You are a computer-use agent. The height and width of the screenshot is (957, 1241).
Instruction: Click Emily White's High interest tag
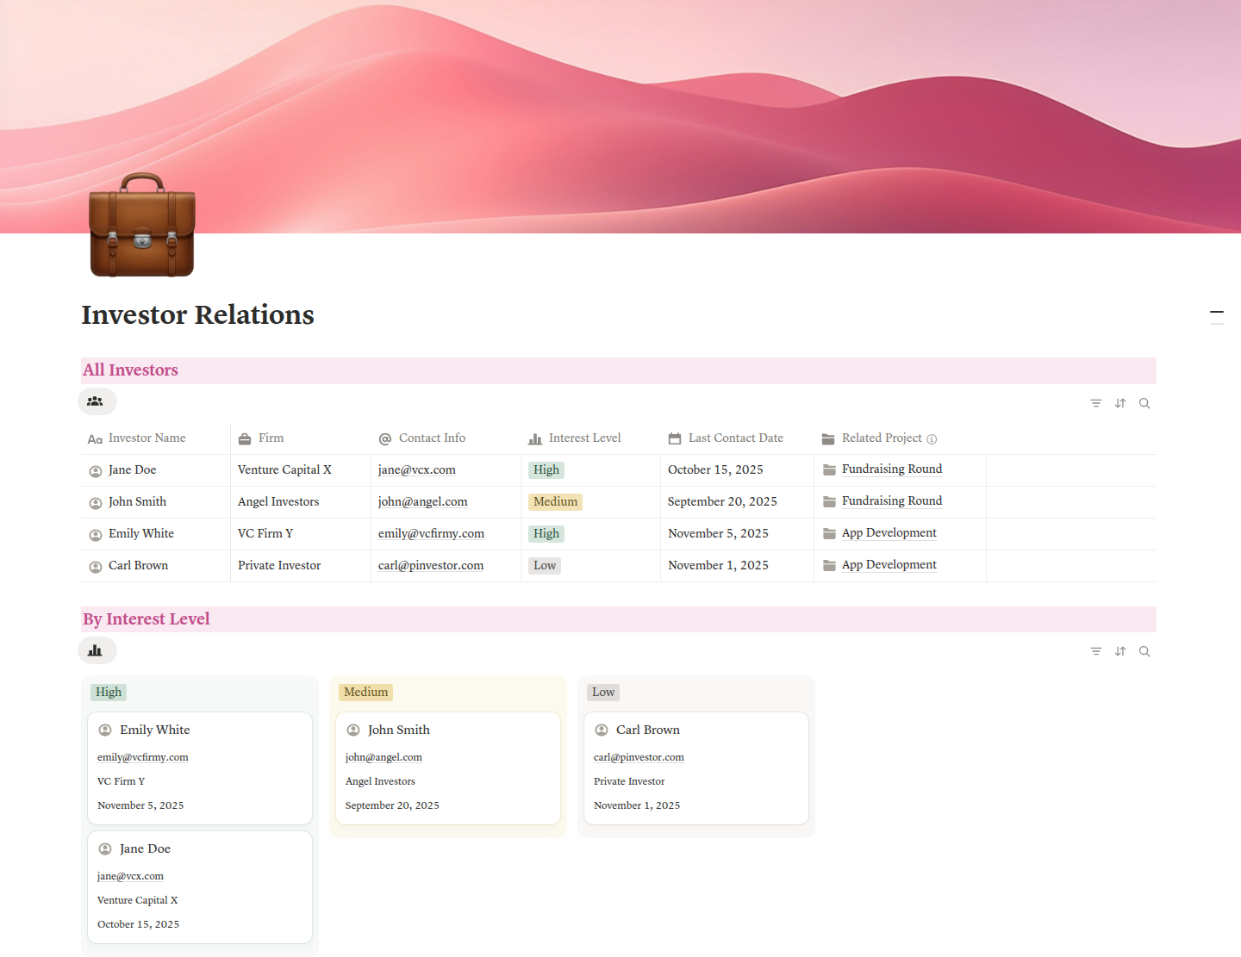546,534
